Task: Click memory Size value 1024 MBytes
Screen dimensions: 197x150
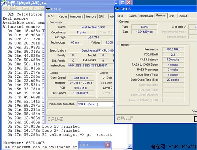Action: 145,32
